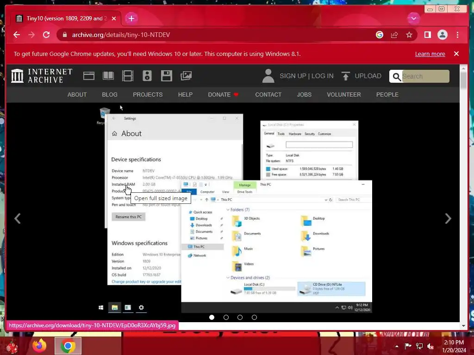Click the Chrome taskbar icon
Screen dimensions: 474x355
click(68, 346)
